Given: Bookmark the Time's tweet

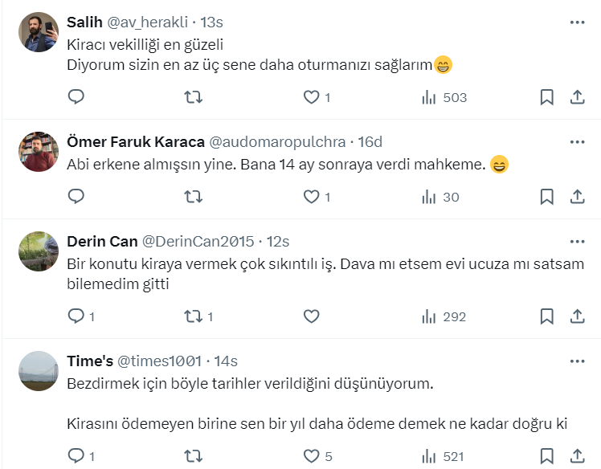Looking at the screenshot, I should click(x=546, y=456).
